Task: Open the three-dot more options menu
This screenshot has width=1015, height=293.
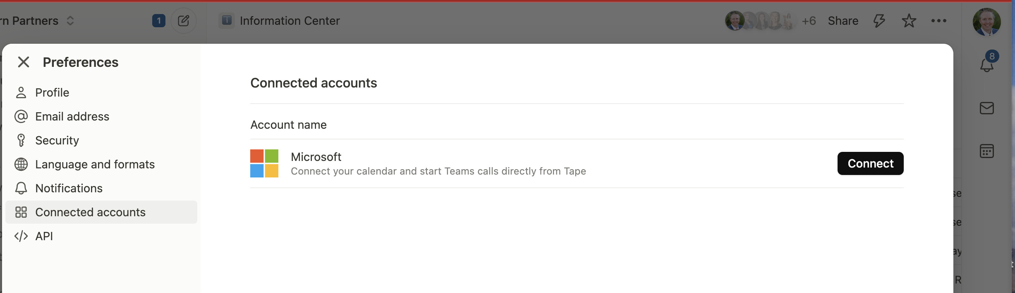Action: coord(939,21)
